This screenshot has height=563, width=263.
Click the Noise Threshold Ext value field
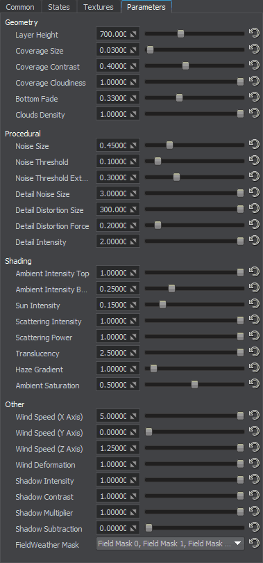click(x=118, y=177)
